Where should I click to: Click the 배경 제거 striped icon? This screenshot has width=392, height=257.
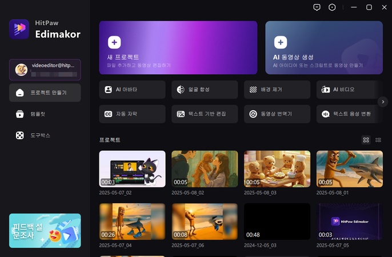pos(253,90)
